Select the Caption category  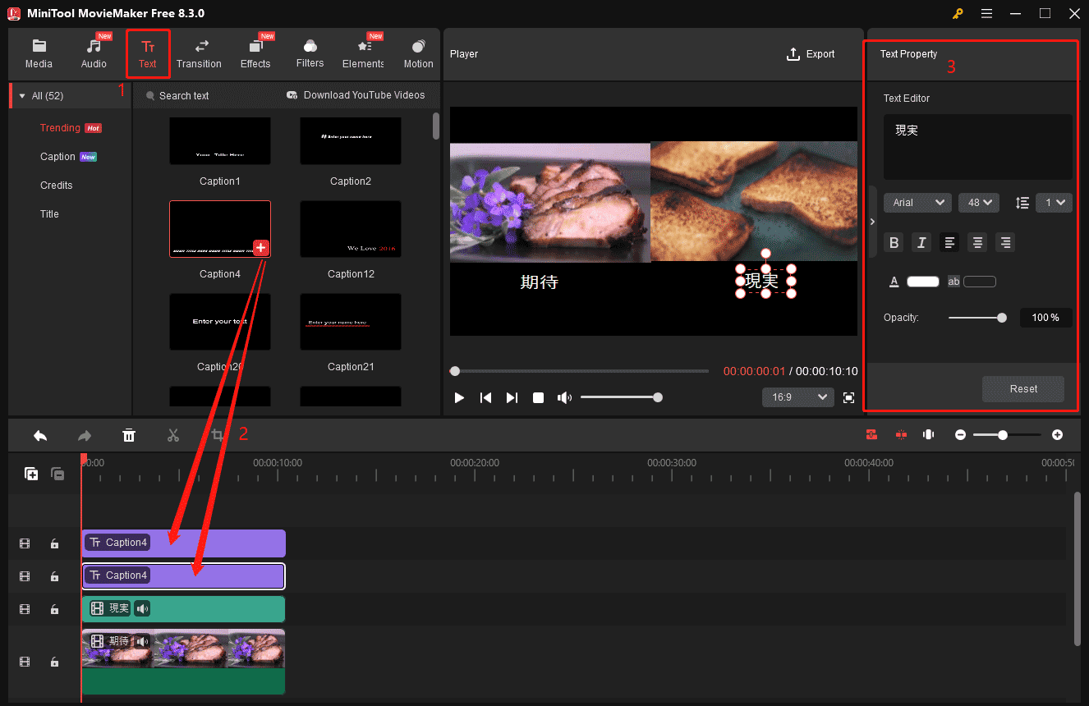(x=57, y=157)
